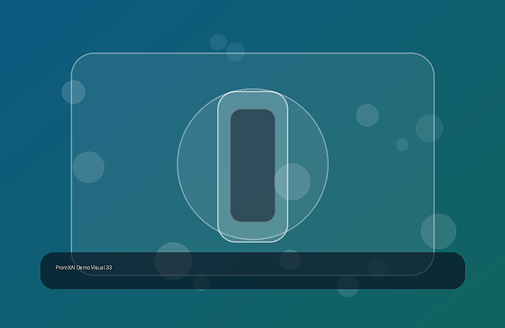Screen dimensions: 505x328
Task: Select the bubble overlapping the panel's right border midway
Action: point(429,128)
